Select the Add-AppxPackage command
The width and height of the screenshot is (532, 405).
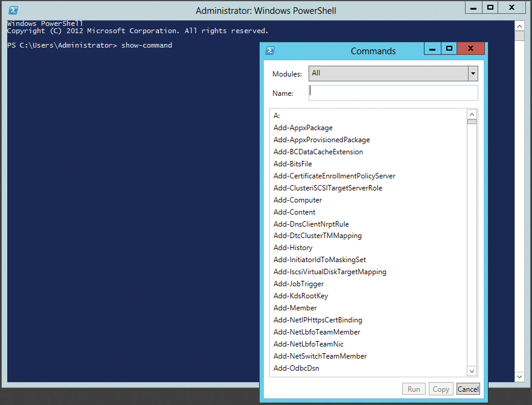click(303, 127)
